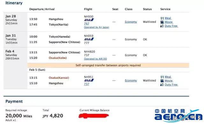Open the Movie link for NH930 flight
This screenshot has width=204, height=124.
point(169,22)
